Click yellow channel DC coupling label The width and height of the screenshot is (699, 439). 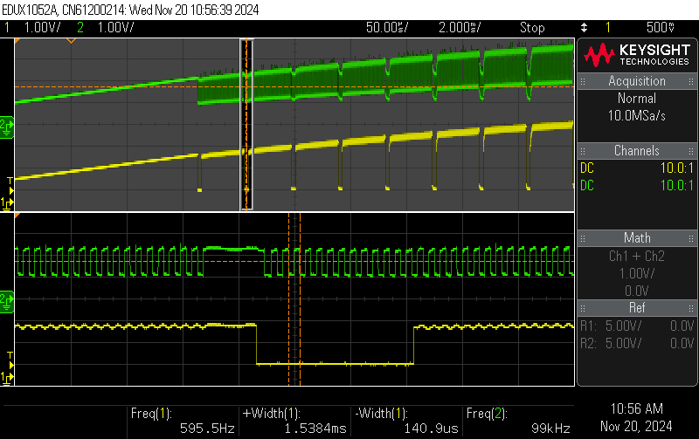coord(587,168)
